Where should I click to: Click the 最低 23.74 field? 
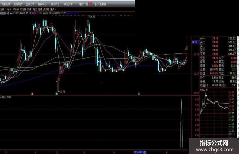228,66
